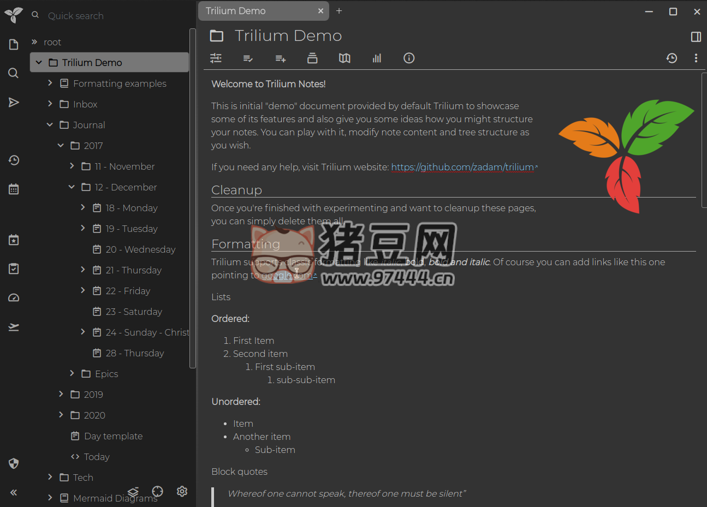This screenshot has height=507, width=707.
Task: Collapse the Trilium Demo tree node
Action: tap(39, 63)
